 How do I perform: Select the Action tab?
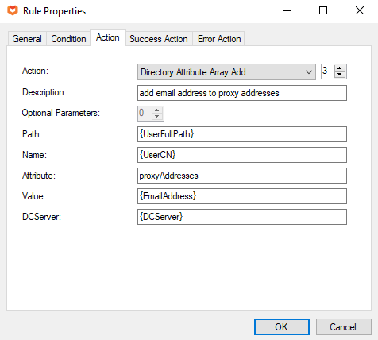pyautogui.click(x=108, y=37)
